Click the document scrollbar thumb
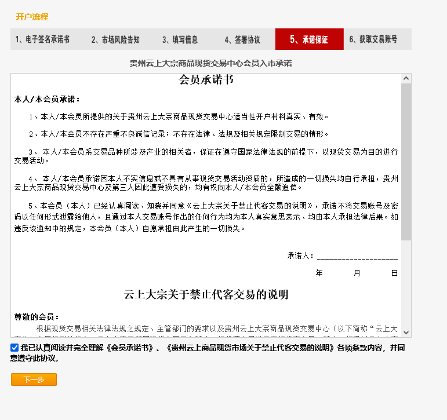The image size is (447, 420). click(x=406, y=162)
